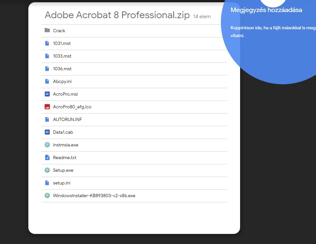This screenshot has height=244, width=316.
Task: Select the AcroPro.msi file name
Action: pos(65,94)
